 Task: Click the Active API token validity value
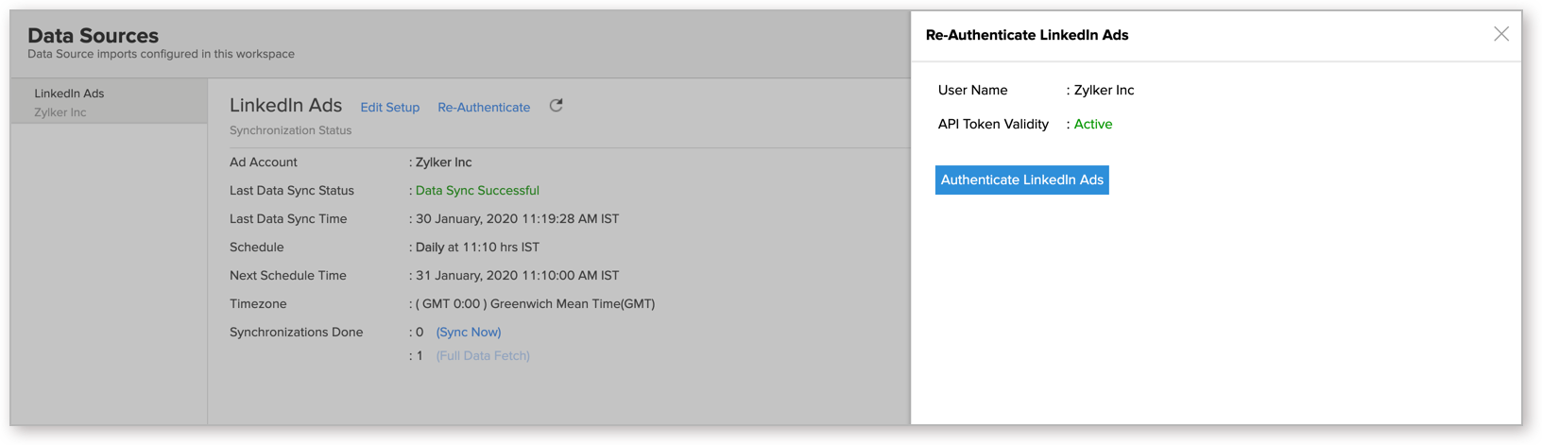[x=1093, y=125]
